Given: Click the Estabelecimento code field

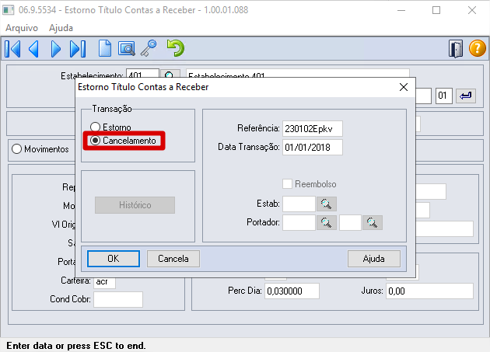Looking at the screenshot, I should [x=142, y=73].
